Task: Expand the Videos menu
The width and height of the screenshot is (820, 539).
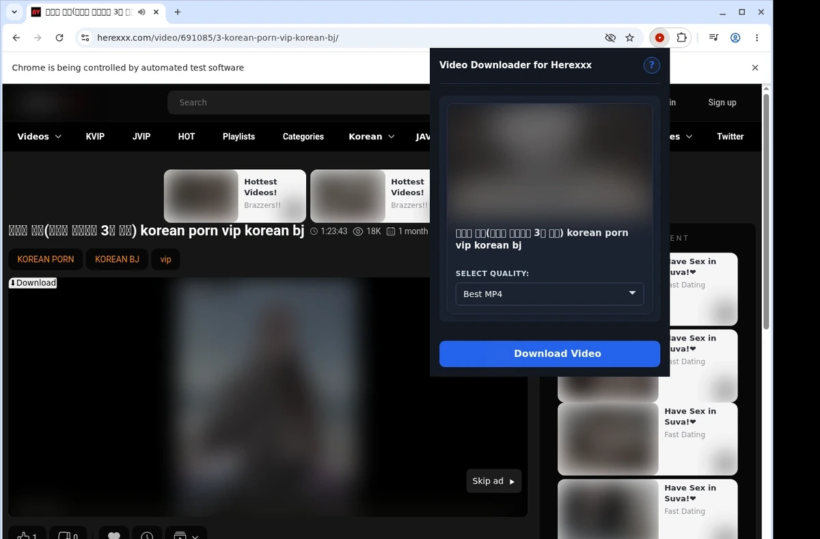Action: [39, 136]
